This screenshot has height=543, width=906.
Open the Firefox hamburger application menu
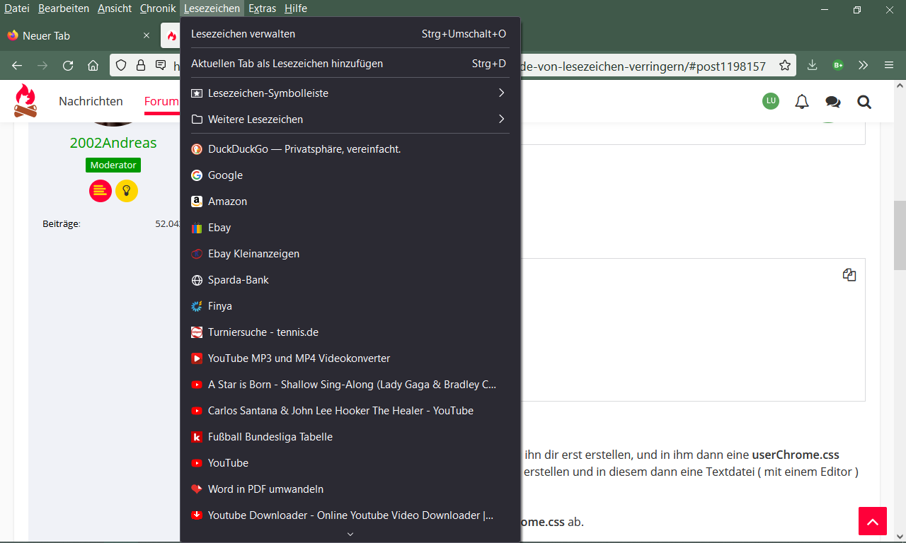[889, 65]
